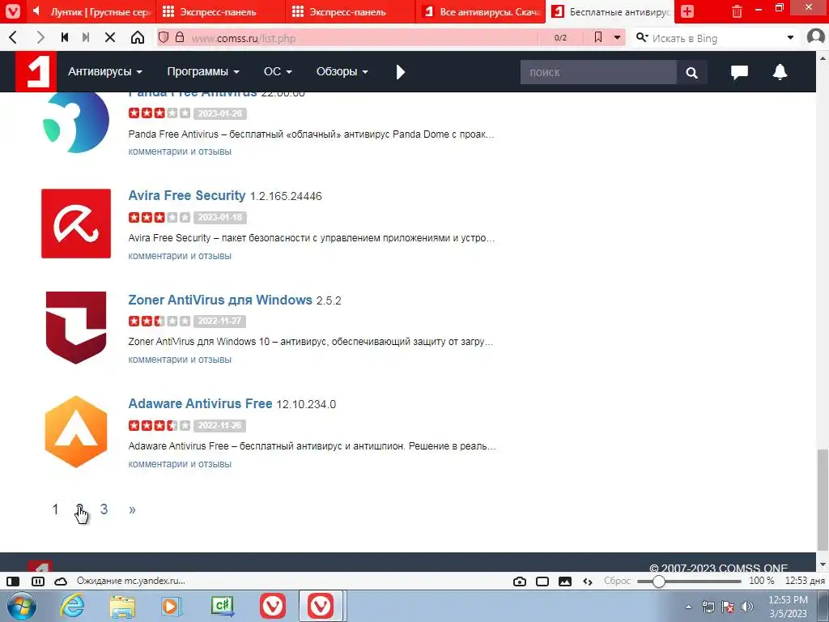Open a new tab
The height and width of the screenshot is (622, 829).
coord(687,11)
